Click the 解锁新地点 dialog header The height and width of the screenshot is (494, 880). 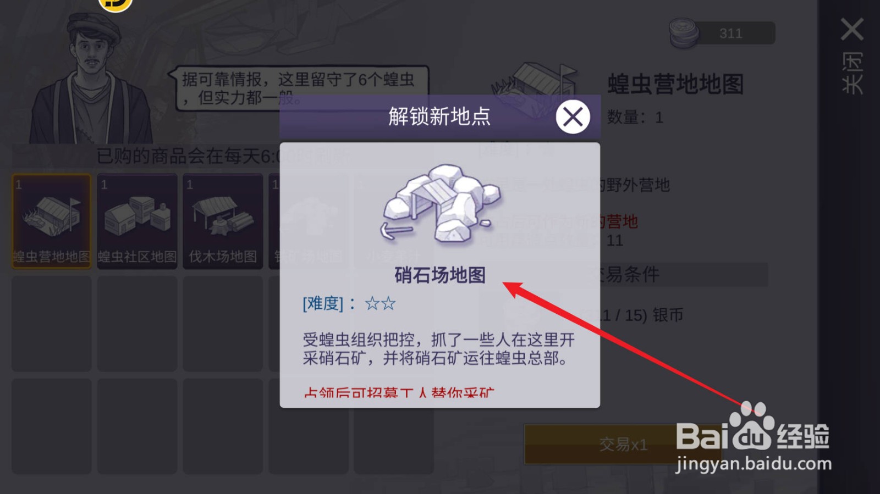click(x=439, y=116)
